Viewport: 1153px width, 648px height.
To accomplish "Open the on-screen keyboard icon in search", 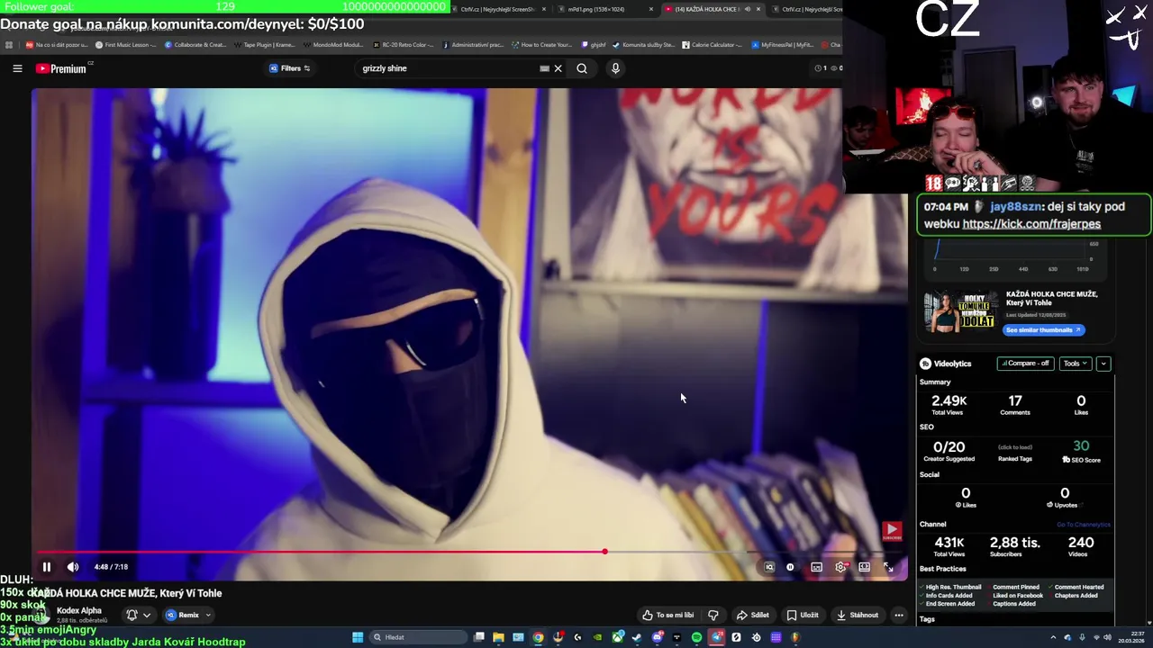I will coord(544,68).
